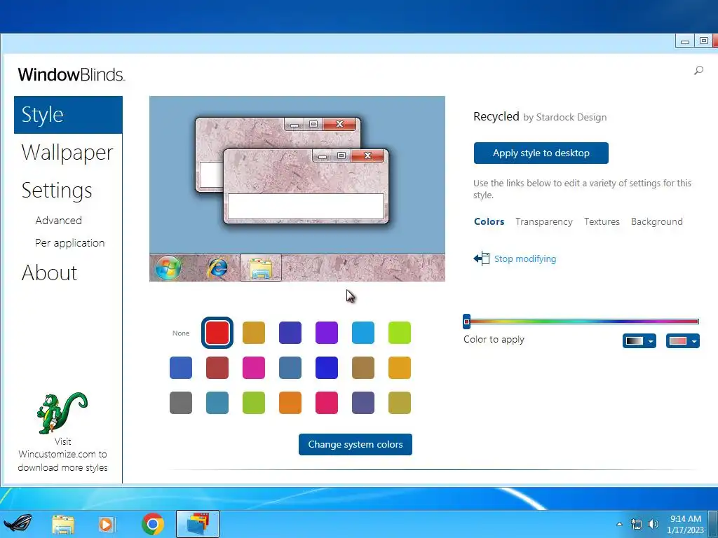Go to the Wallpaper section

[67, 152]
